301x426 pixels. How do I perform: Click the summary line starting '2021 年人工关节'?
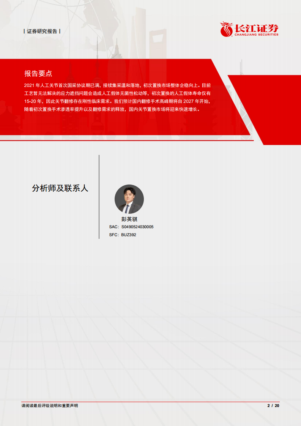117,85
